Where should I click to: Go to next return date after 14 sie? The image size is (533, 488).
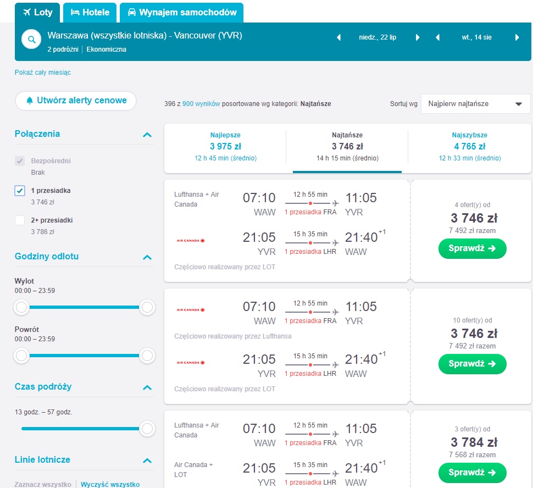tap(517, 37)
